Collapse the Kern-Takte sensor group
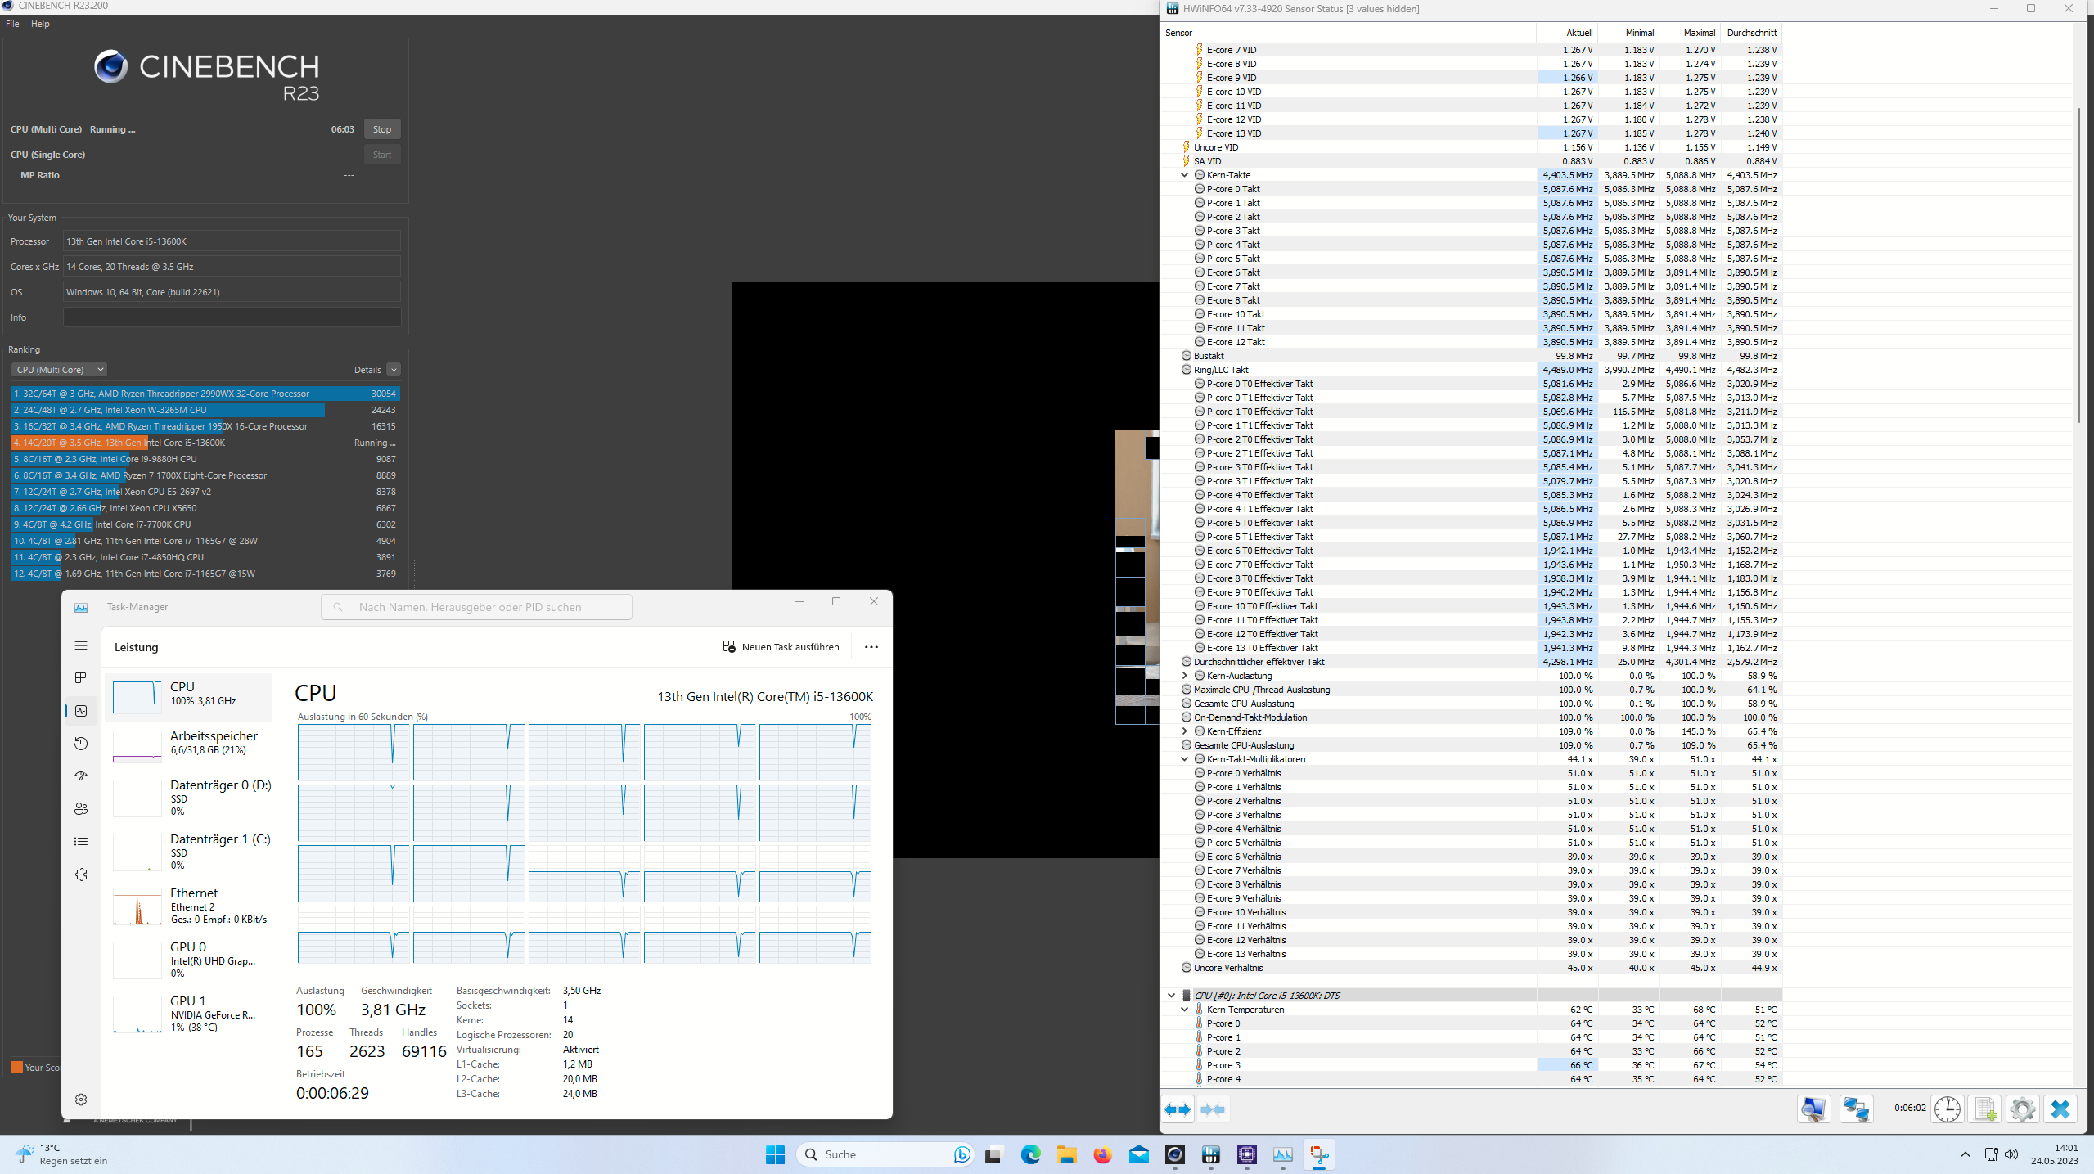This screenshot has width=2094, height=1174. tap(1184, 175)
